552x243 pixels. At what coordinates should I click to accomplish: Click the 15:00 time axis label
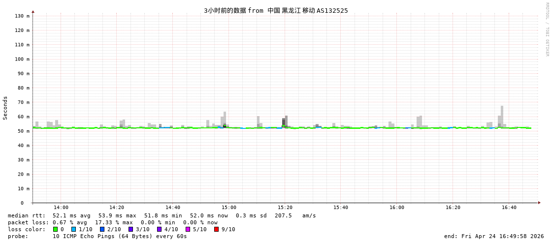(229, 208)
